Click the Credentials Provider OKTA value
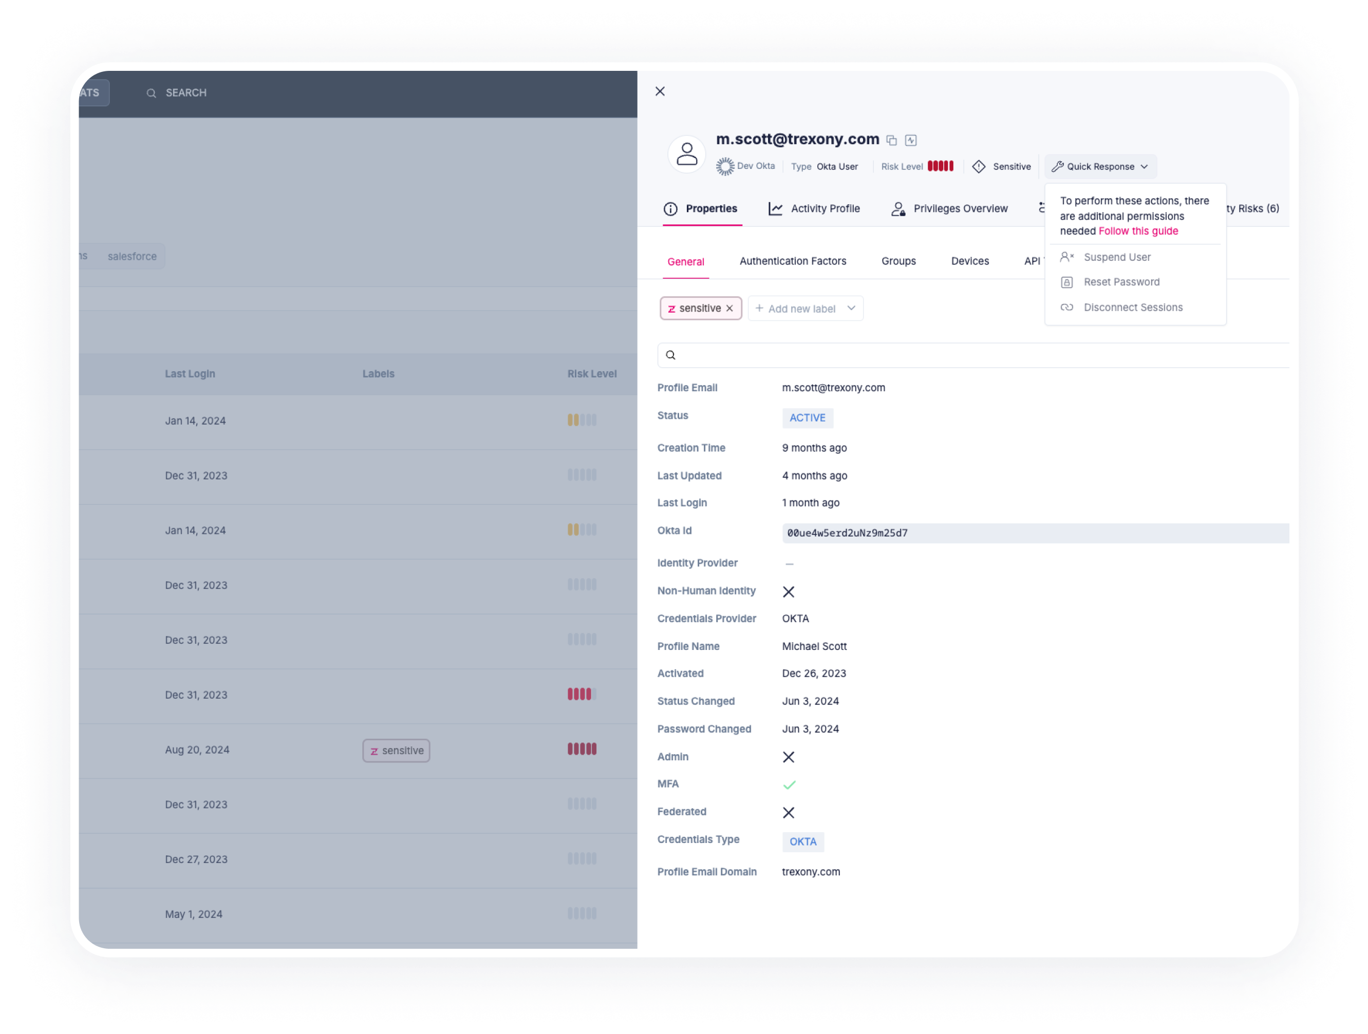Screen dimensions: 1368x1034 [795, 619]
